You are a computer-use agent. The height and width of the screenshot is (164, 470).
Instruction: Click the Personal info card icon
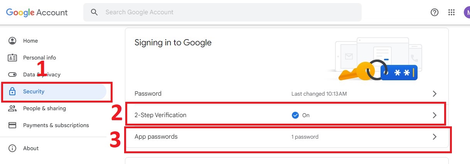tap(12, 58)
